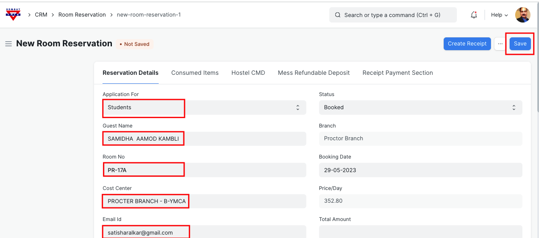Open the three-dots more actions menu

coord(500,44)
